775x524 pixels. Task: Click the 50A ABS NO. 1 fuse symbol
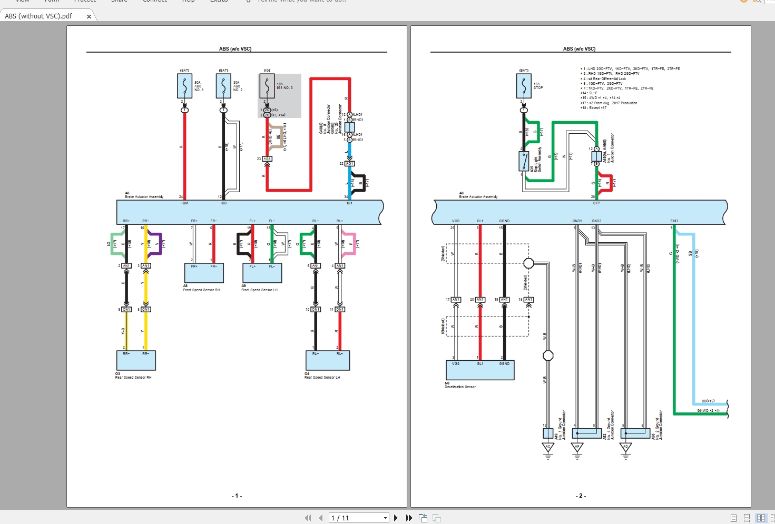[x=185, y=86]
